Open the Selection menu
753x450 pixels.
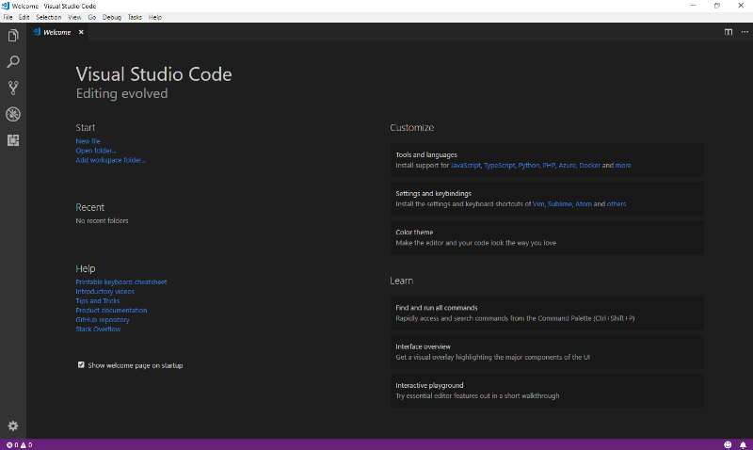coord(49,17)
